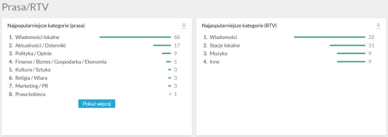The width and height of the screenshot is (388, 137).
Task: Click Inne RTV category
Action: (x=214, y=62)
